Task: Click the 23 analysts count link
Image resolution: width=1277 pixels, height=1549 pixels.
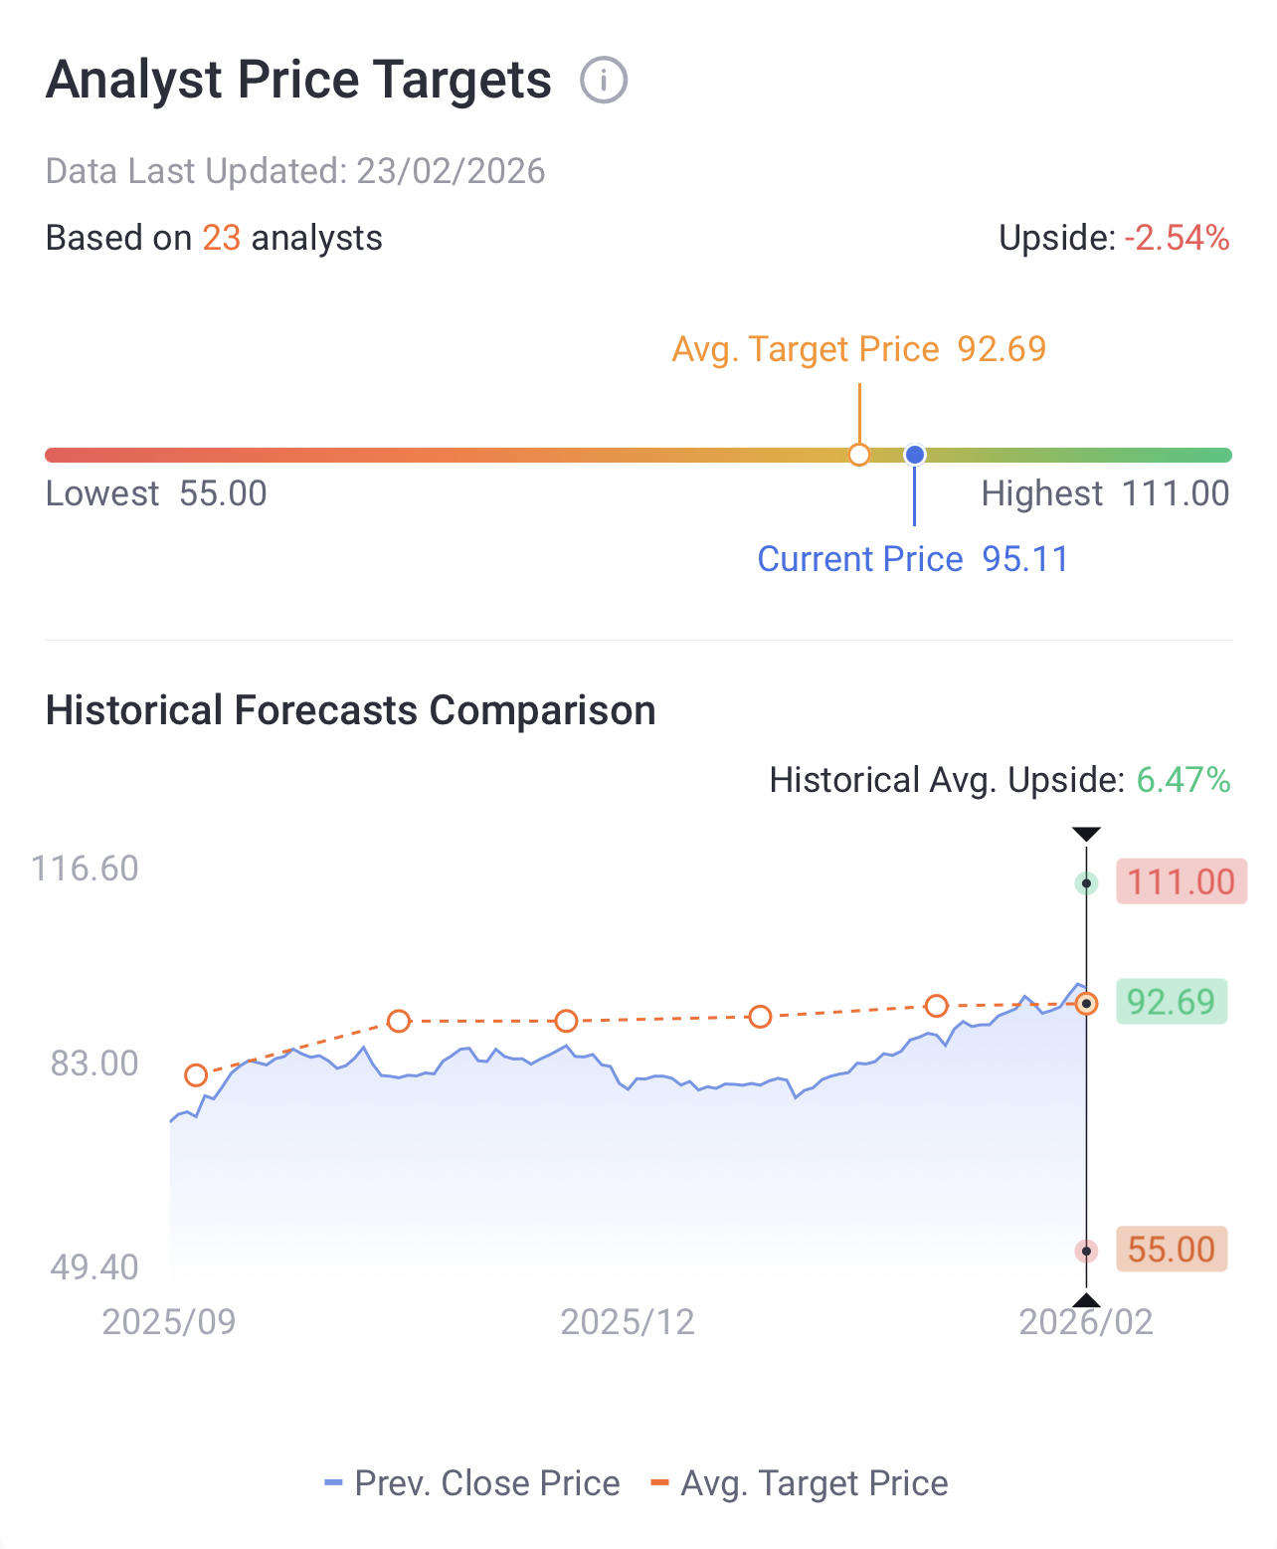Action: click(222, 239)
